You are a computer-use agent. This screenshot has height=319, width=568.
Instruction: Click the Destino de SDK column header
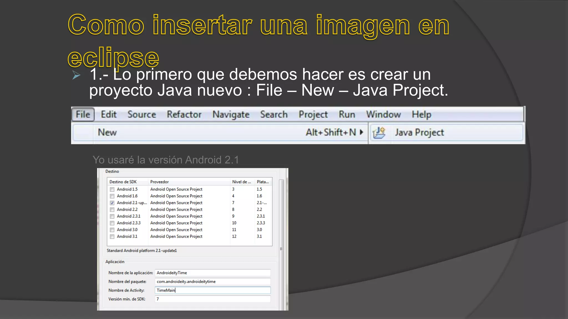click(x=128, y=182)
